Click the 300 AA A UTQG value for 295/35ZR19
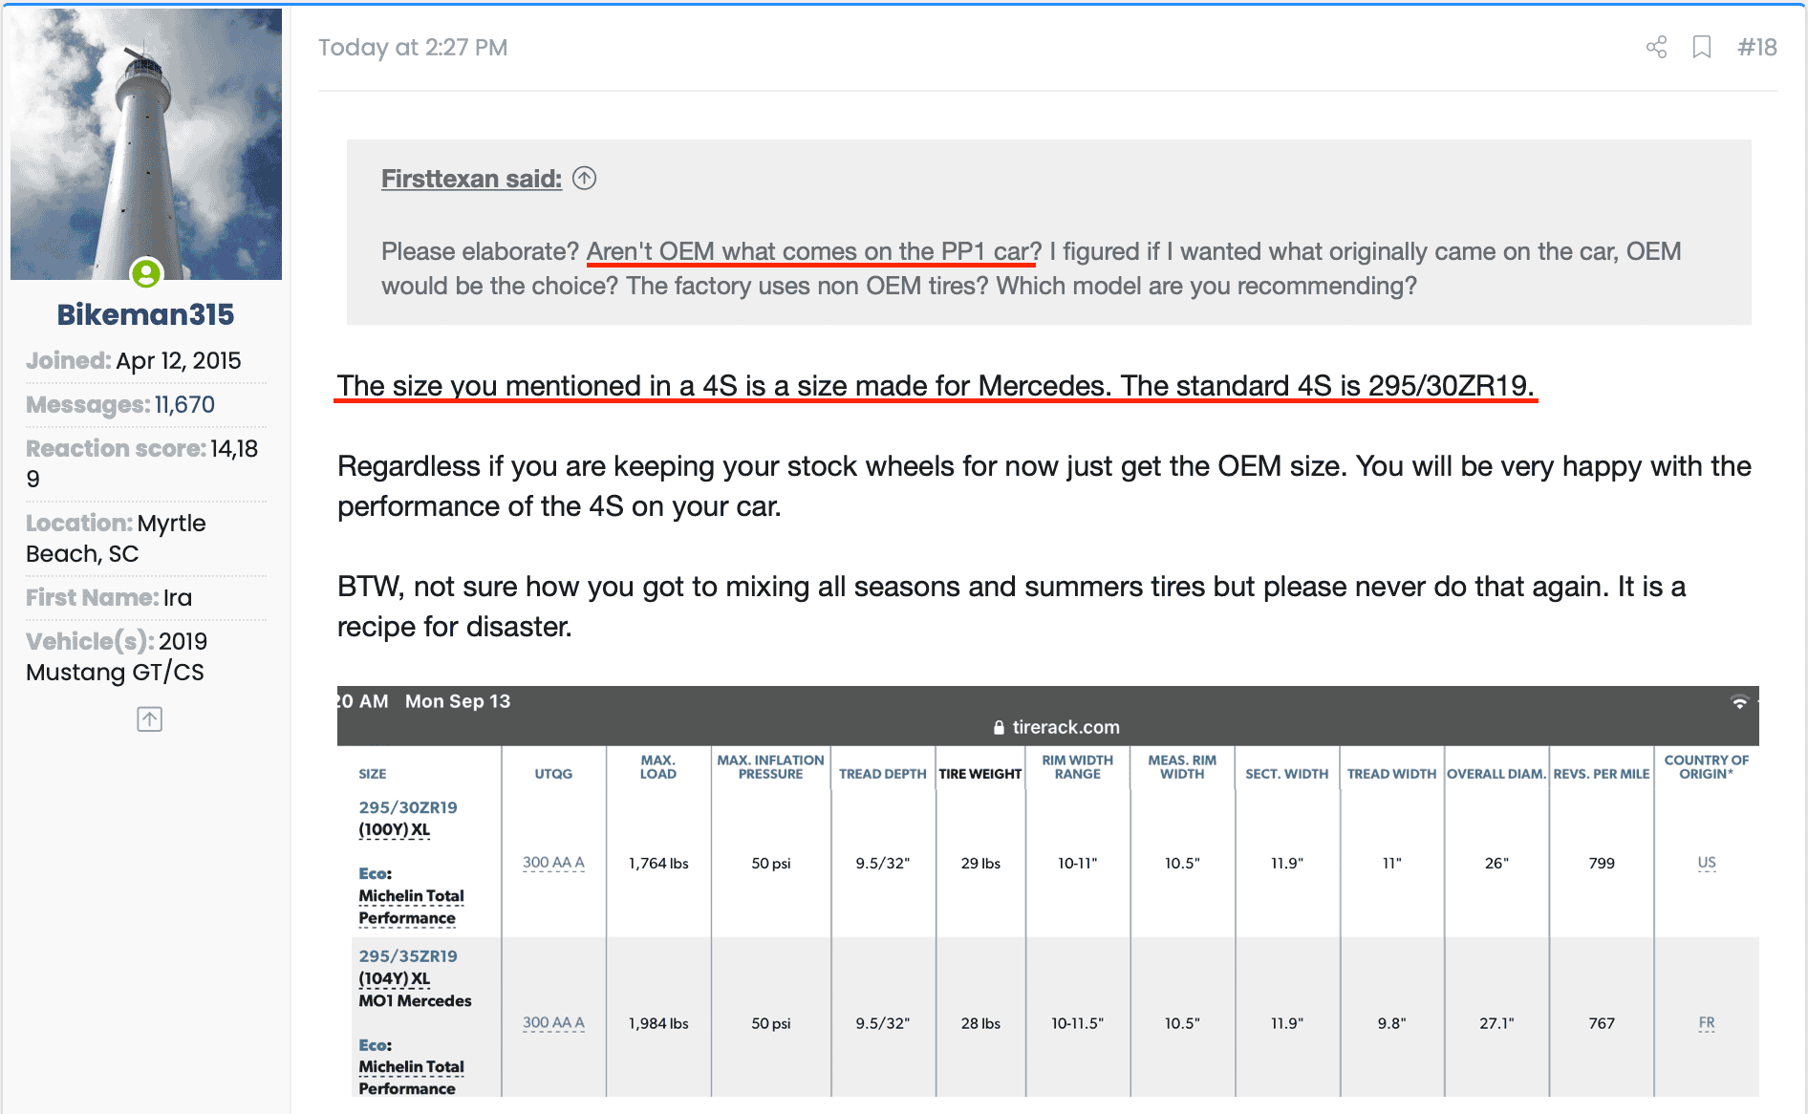This screenshot has height=1114, width=1808. pos(553,1022)
